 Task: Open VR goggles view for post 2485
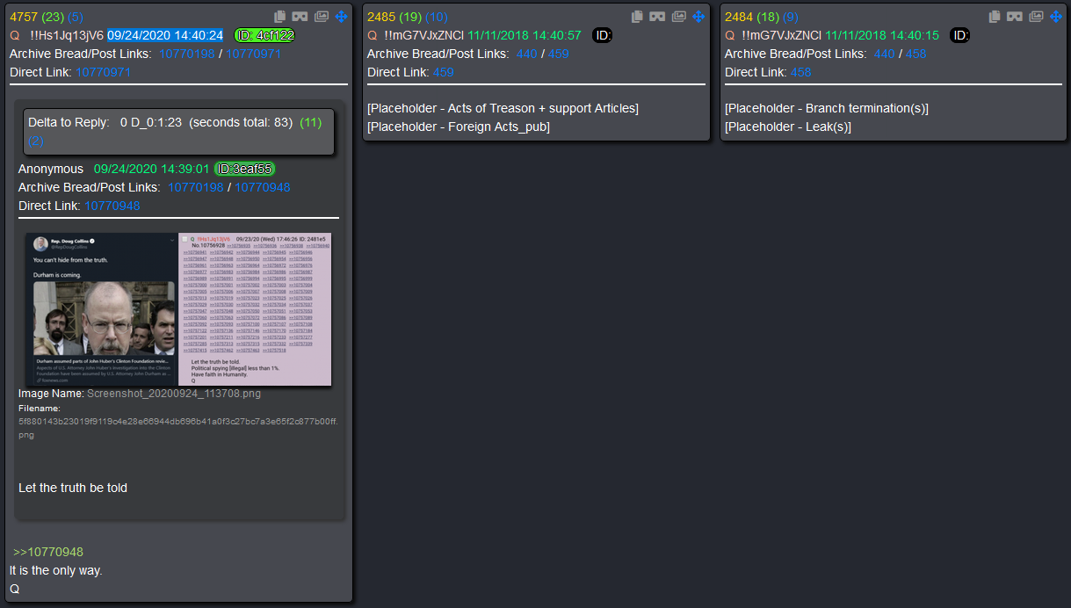pos(658,17)
